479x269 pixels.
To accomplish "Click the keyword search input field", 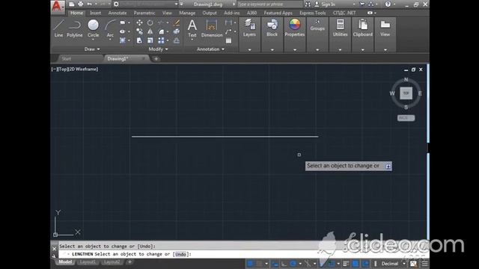I will (x=270, y=4).
